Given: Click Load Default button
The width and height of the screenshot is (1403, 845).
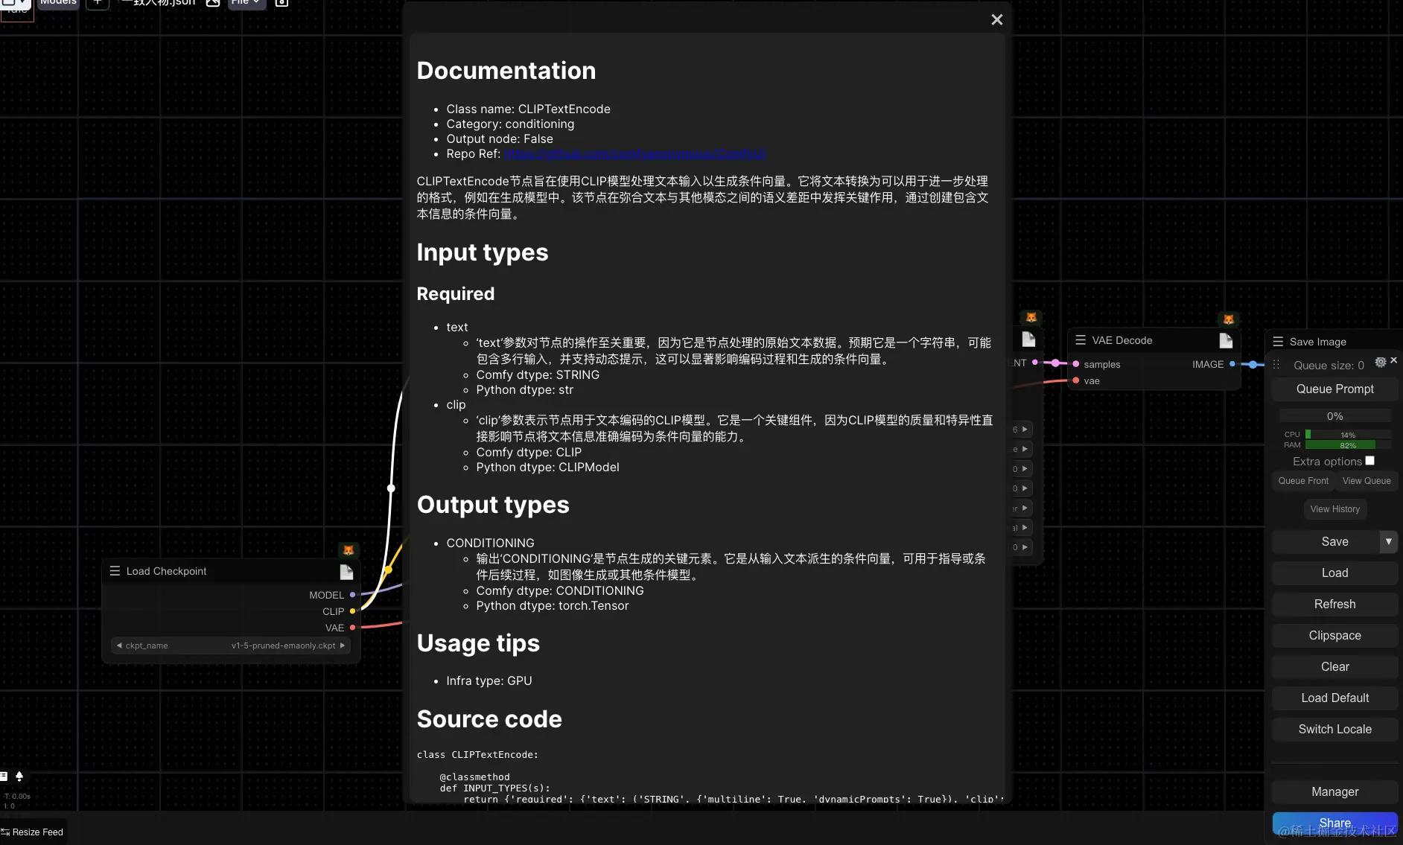Looking at the screenshot, I should (1334, 698).
